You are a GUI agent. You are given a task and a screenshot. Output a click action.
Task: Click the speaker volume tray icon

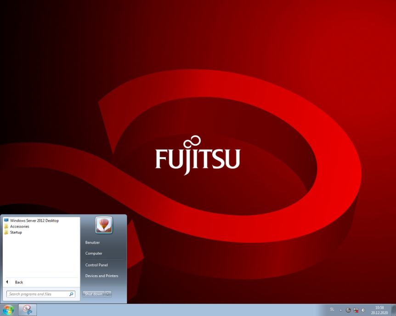click(x=363, y=310)
